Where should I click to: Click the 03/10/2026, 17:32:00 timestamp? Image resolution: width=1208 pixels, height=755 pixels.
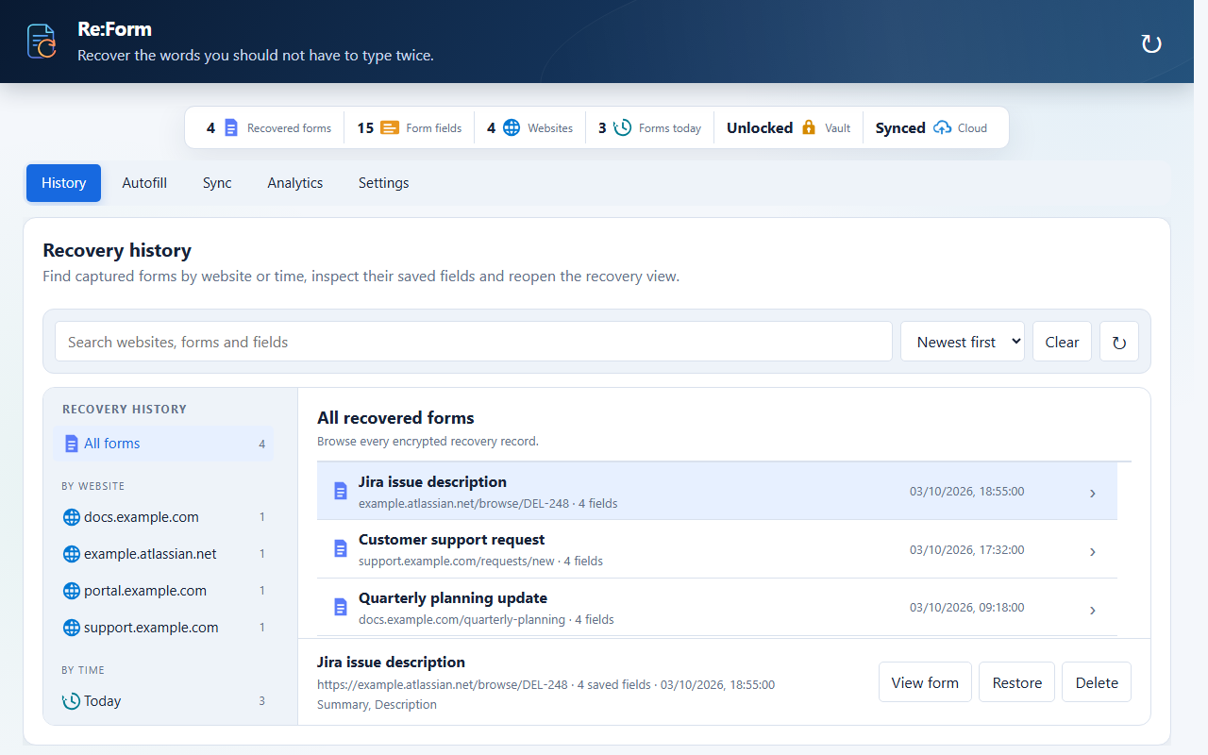pos(966,549)
